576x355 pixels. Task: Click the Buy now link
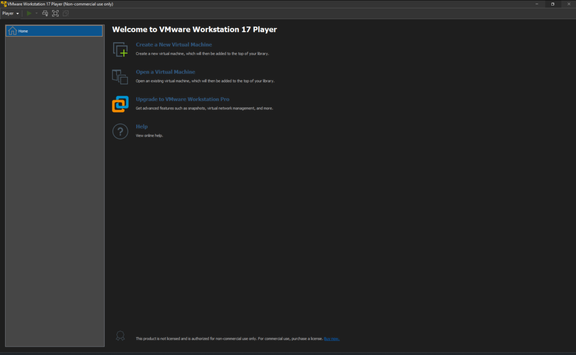coord(331,338)
